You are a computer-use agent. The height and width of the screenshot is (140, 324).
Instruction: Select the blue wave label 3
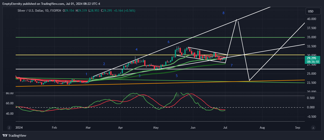point(139,76)
